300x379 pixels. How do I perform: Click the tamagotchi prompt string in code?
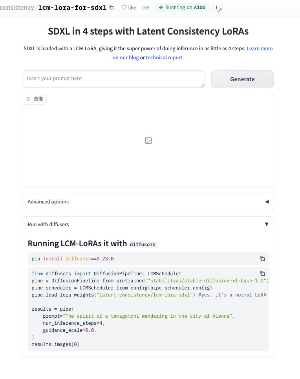pos(148,316)
